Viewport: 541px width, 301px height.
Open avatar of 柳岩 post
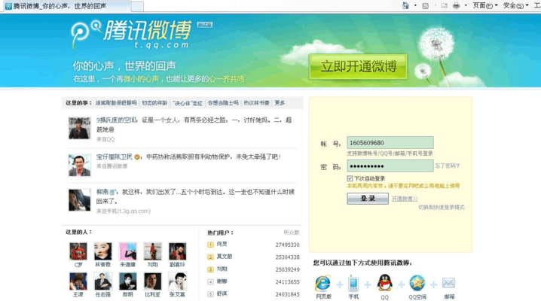point(79,200)
